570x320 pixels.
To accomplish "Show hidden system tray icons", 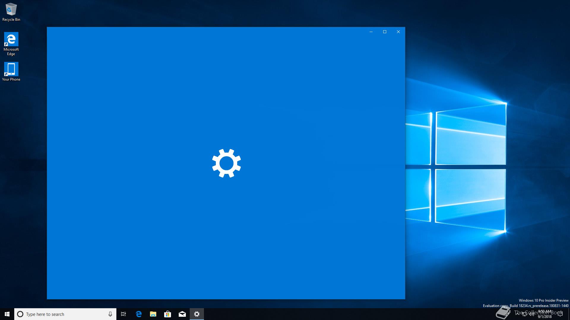I will click(517, 314).
